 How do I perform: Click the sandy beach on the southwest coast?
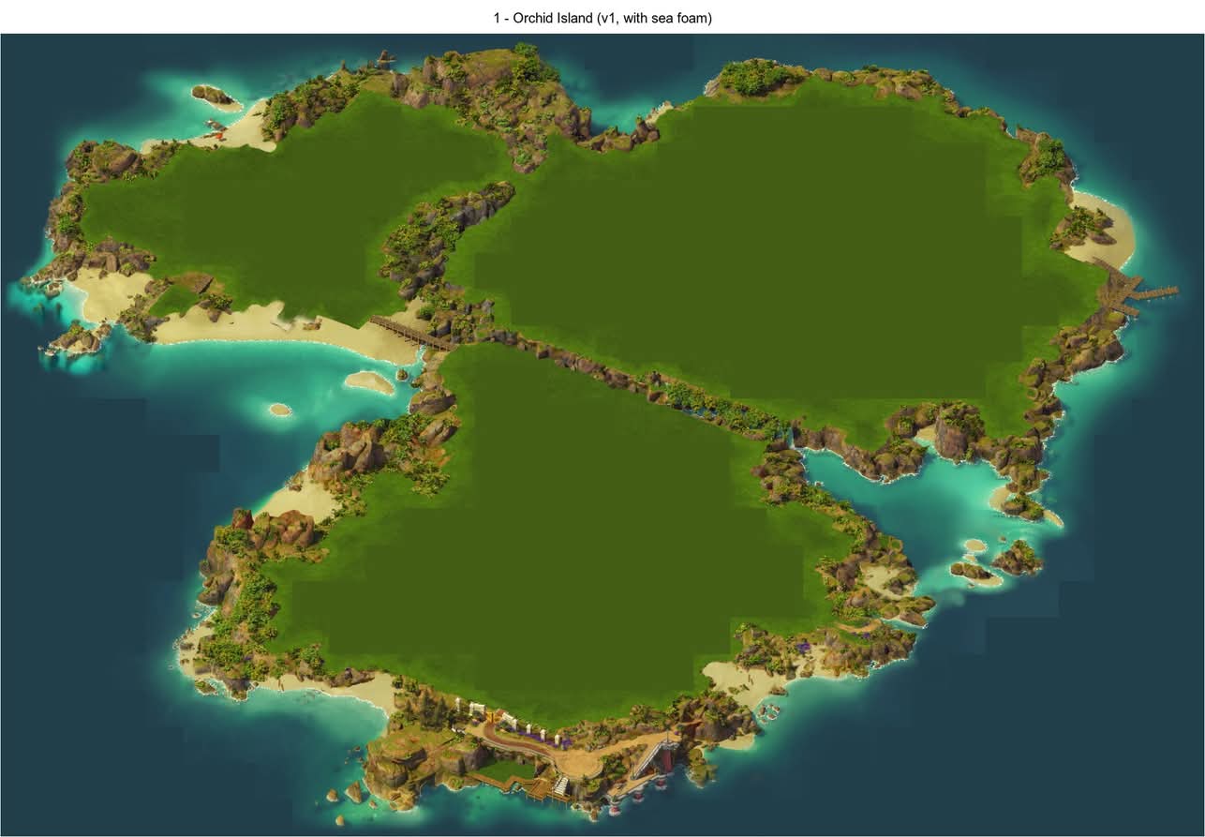(x=337, y=689)
